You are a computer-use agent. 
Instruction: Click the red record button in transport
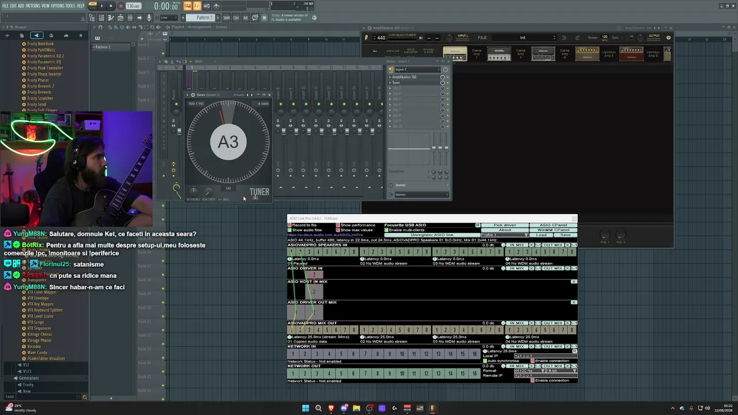pyautogui.click(x=121, y=6)
